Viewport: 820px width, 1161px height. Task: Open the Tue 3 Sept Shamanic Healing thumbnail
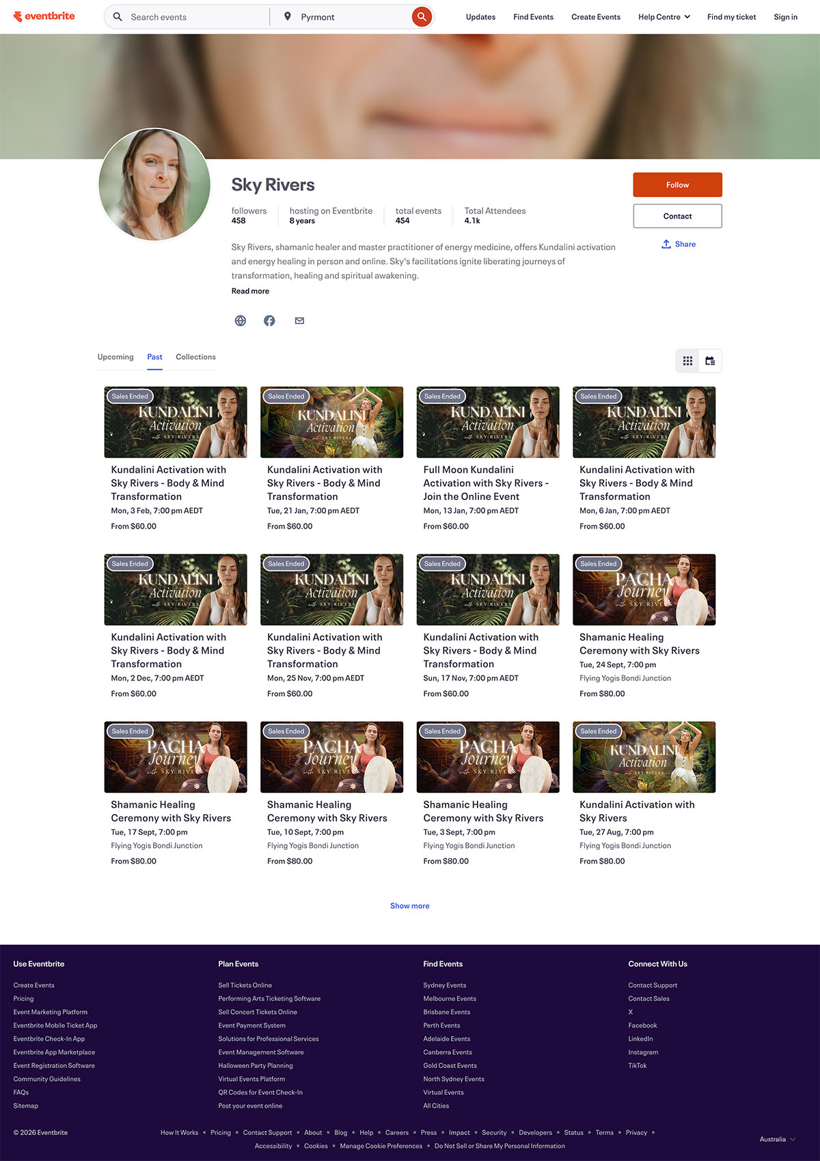pyautogui.click(x=488, y=758)
